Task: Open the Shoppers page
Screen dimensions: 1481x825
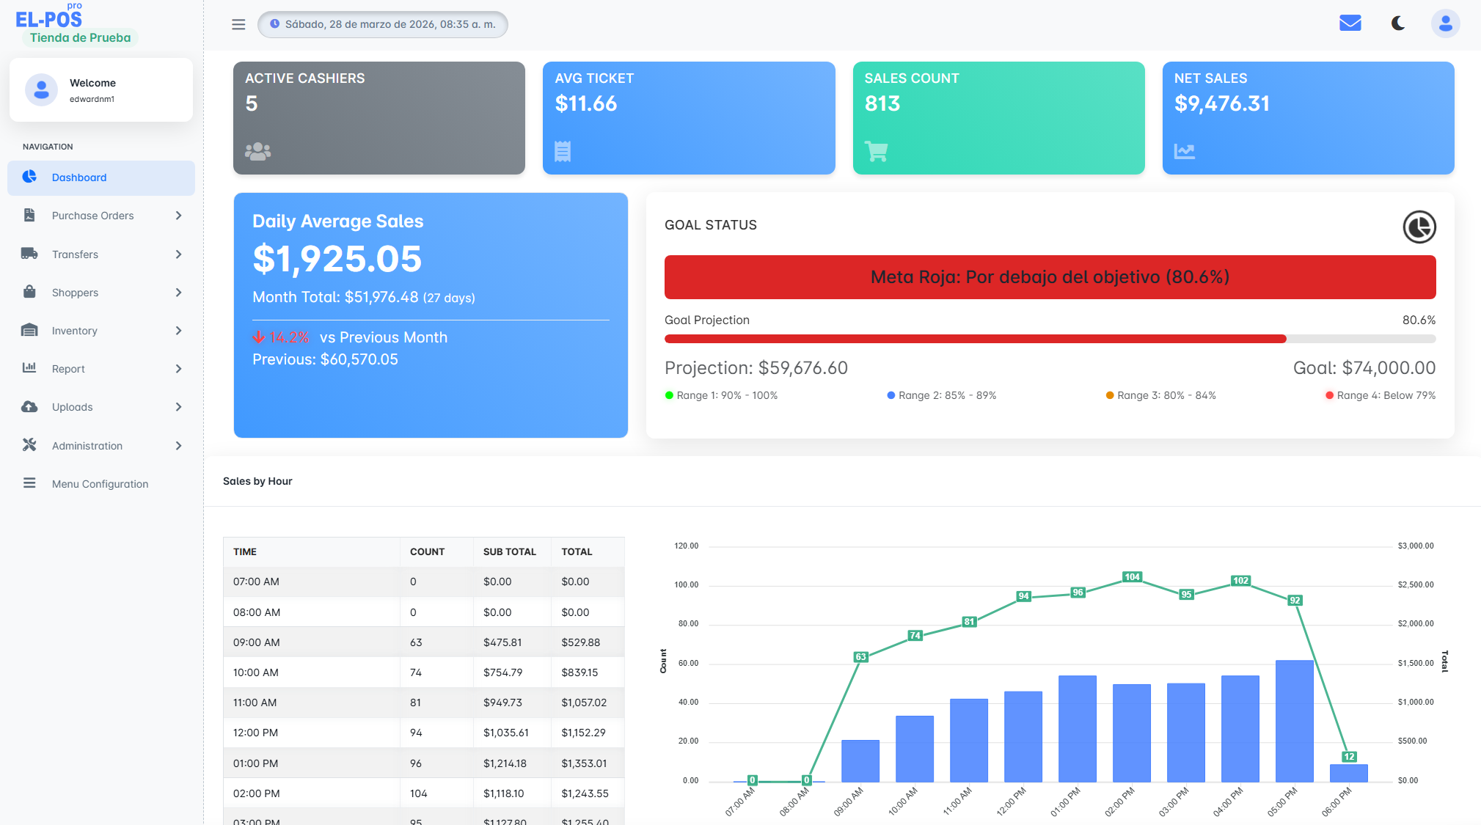Action: tap(76, 292)
